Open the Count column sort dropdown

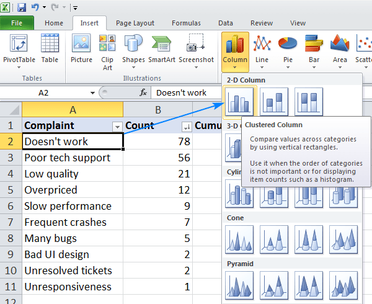point(185,126)
